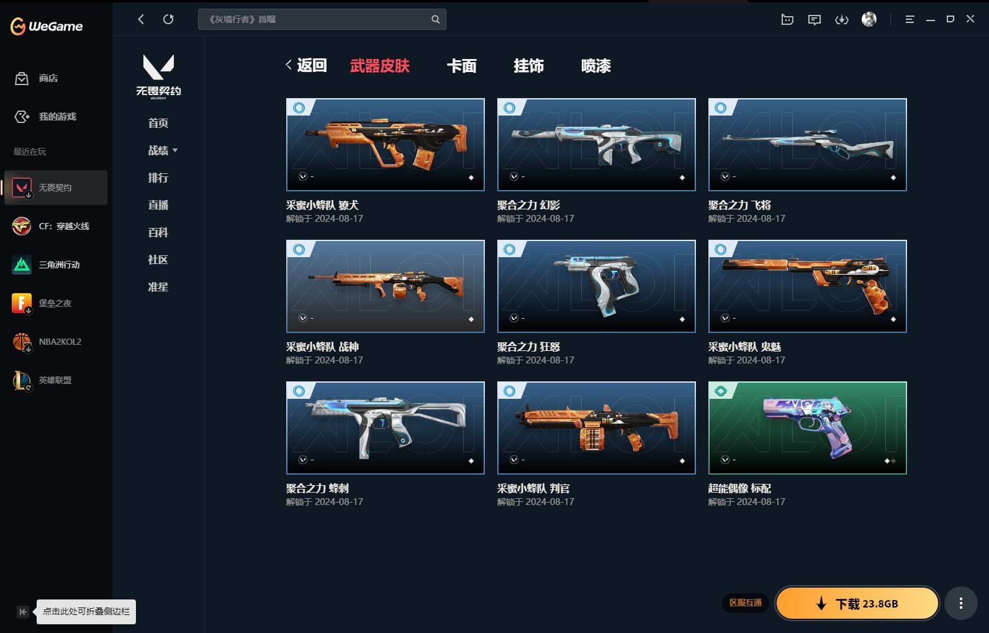Open the 商店 store in sidebar
The image size is (989, 633).
48,78
